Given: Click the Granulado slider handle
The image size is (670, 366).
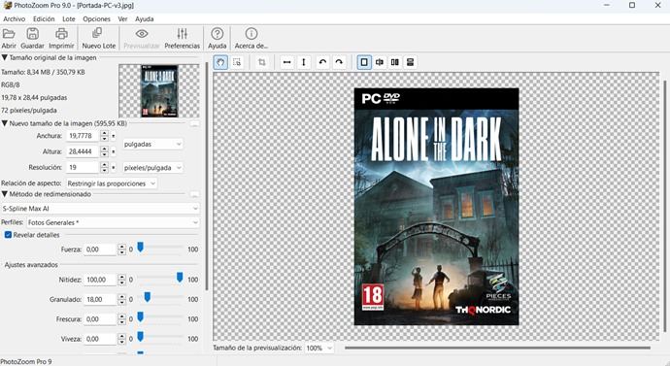Looking at the screenshot, I should (x=148, y=297).
